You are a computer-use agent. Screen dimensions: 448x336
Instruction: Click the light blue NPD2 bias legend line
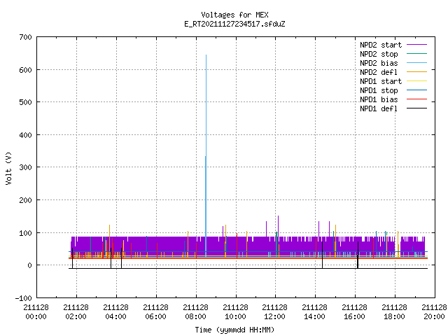coord(416,62)
